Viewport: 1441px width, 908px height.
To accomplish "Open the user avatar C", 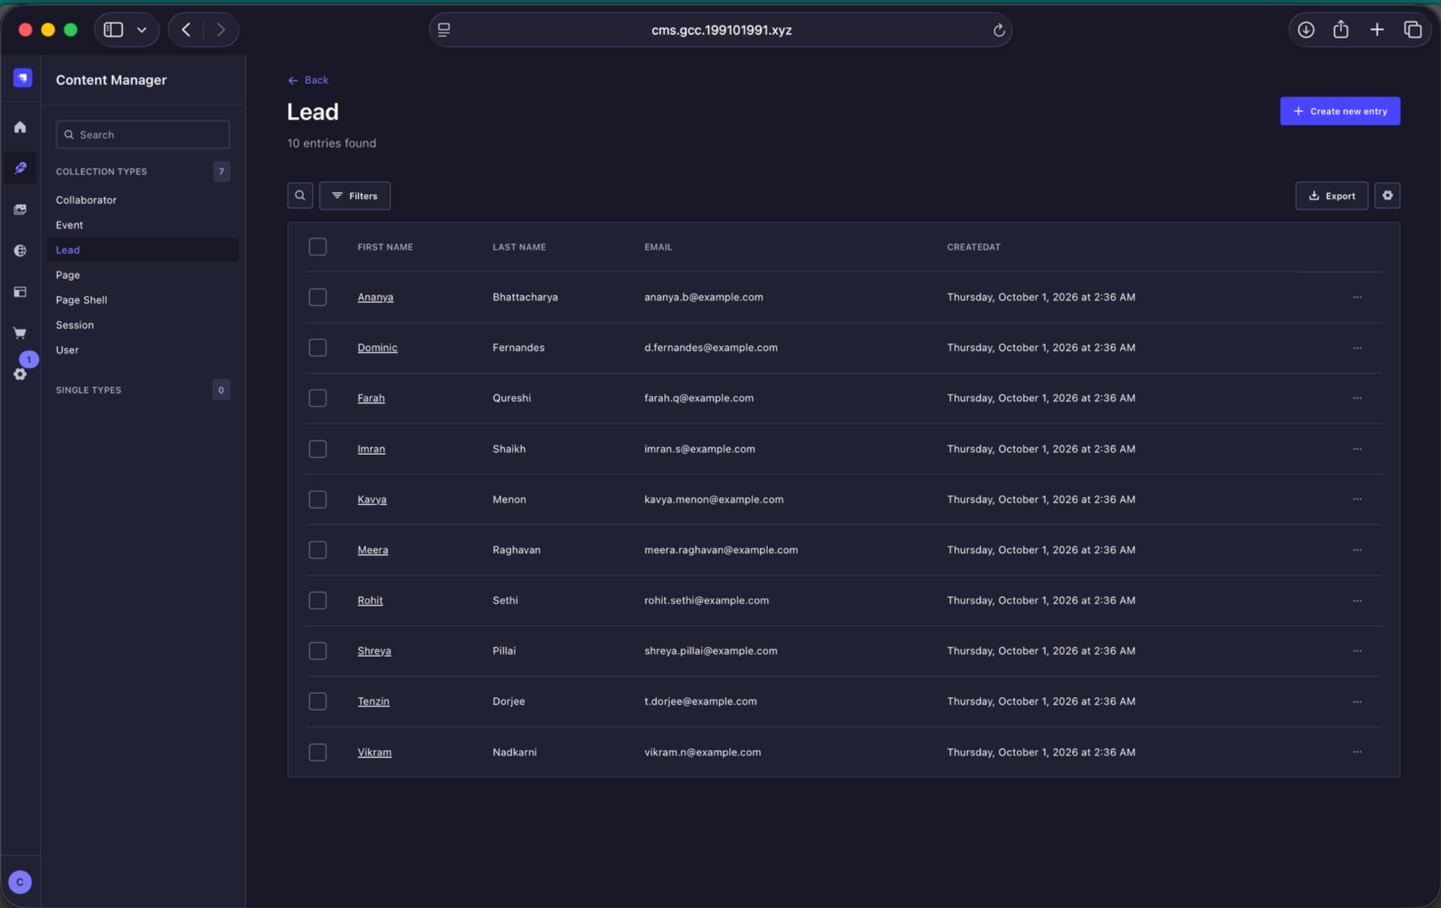I will pyautogui.click(x=20, y=881).
